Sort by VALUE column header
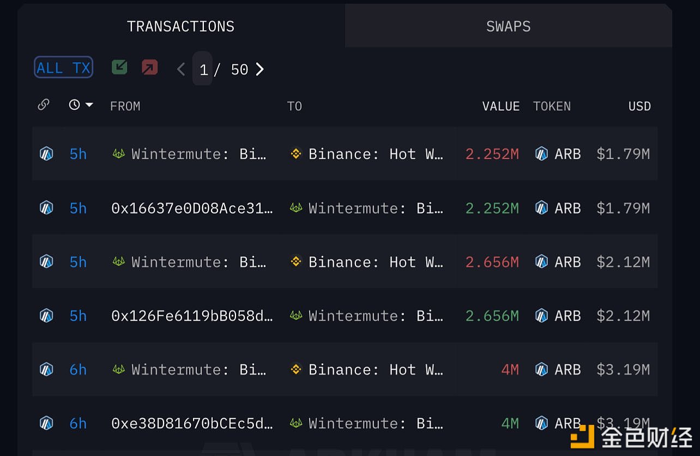This screenshot has width=700, height=456. pyautogui.click(x=501, y=106)
